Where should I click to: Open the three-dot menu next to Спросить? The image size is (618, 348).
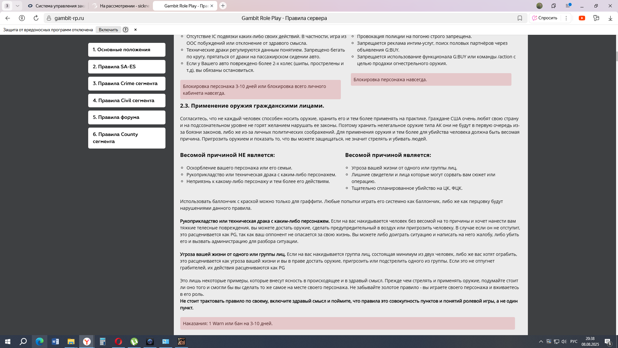566,18
